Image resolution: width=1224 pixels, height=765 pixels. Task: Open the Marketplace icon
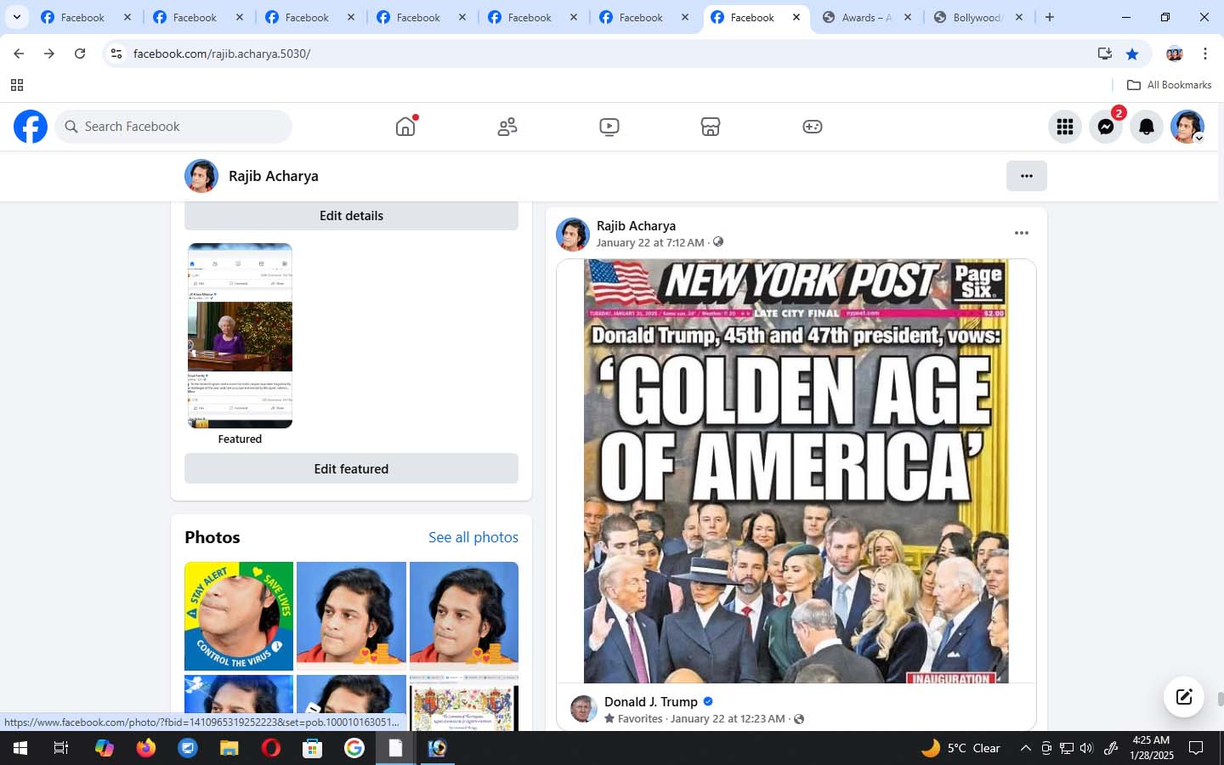click(x=711, y=127)
